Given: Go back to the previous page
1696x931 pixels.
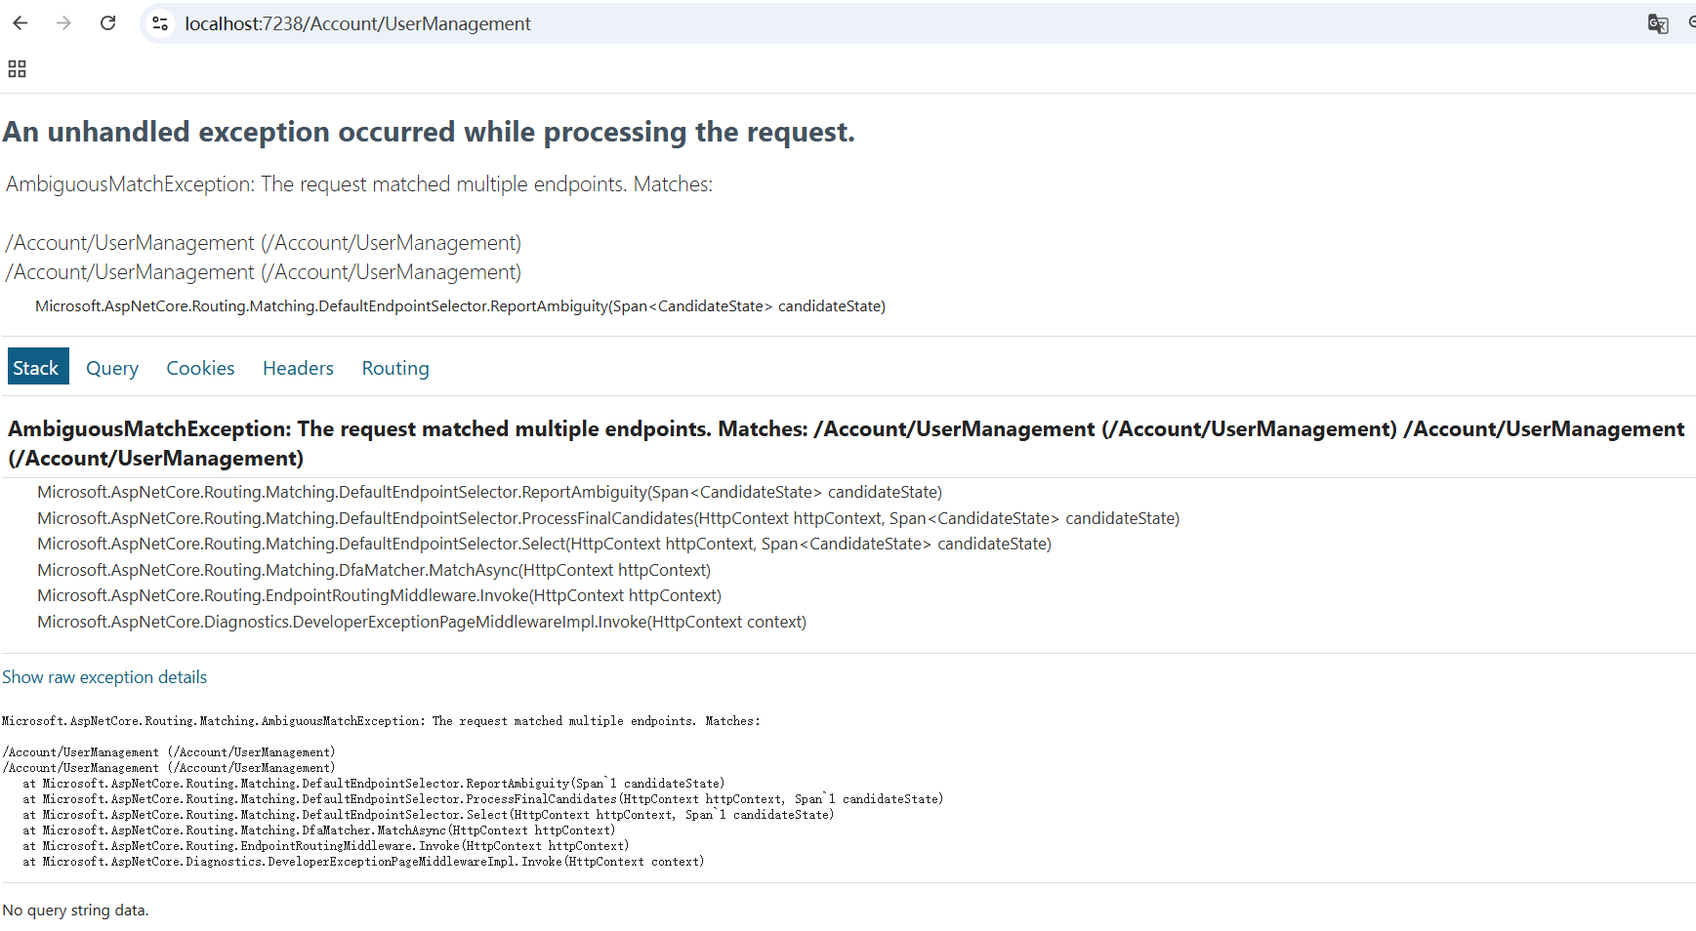Looking at the screenshot, I should [x=21, y=23].
